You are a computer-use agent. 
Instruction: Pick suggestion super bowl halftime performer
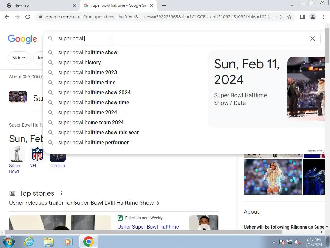coord(93,143)
